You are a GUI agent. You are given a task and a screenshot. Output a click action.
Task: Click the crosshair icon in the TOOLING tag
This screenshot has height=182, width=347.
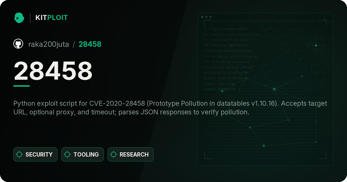point(67,155)
